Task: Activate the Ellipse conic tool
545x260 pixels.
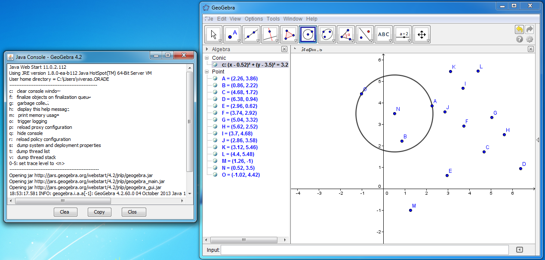Action: click(x=327, y=35)
